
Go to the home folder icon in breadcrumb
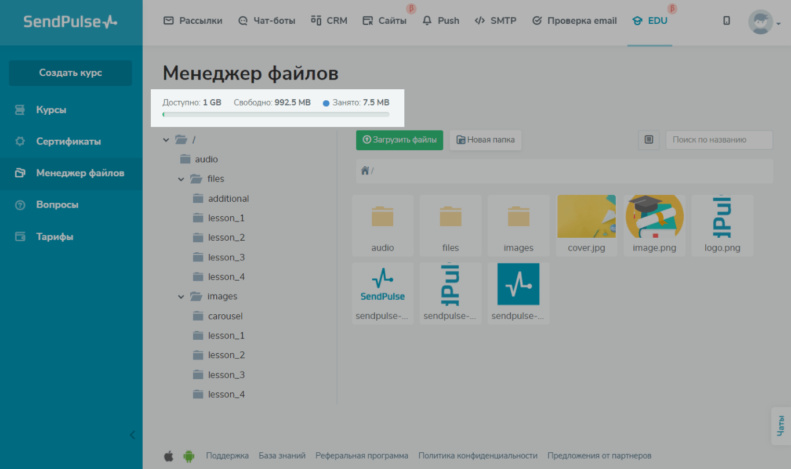[365, 170]
